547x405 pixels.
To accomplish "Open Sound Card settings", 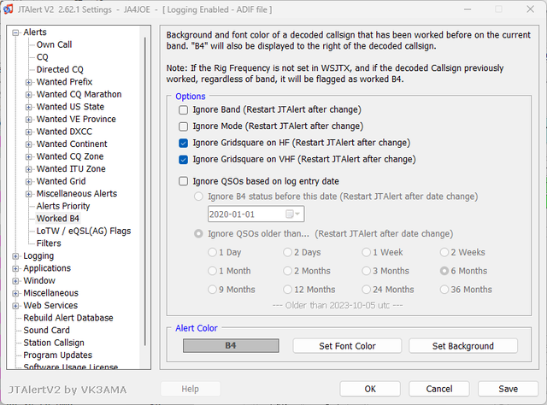I will tap(46, 330).
